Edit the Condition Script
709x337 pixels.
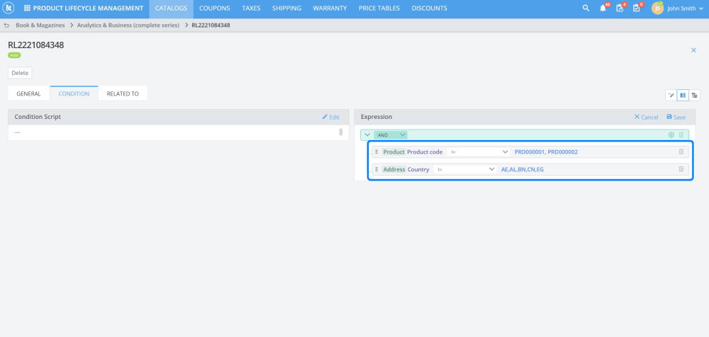pos(330,117)
